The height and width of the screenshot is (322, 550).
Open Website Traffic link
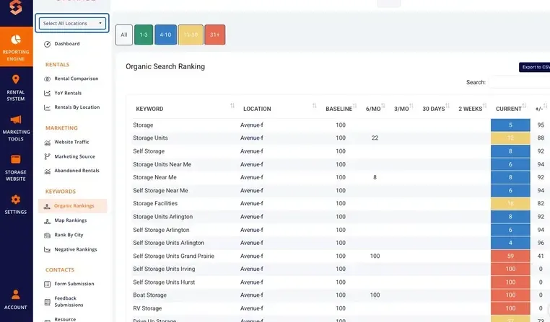pos(72,142)
